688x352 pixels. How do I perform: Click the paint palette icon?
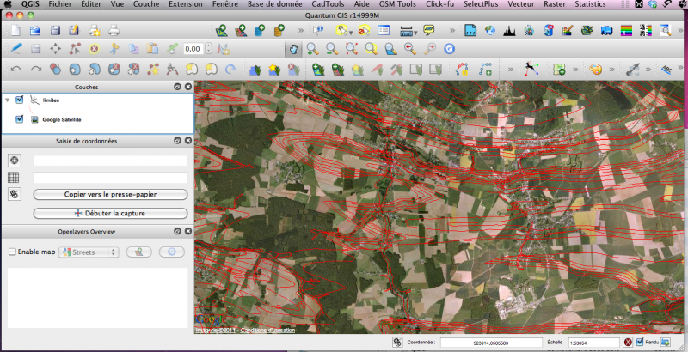[594, 68]
